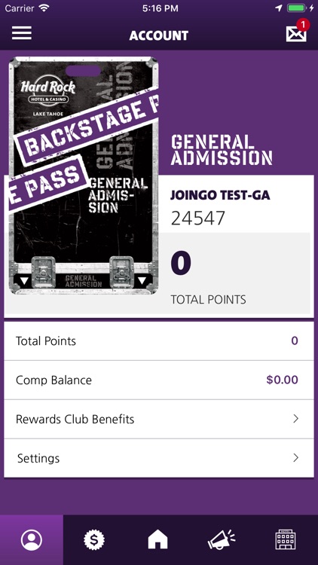Open the hotel building tab
The width and height of the screenshot is (318, 565).
pyautogui.click(x=286, y=539)
